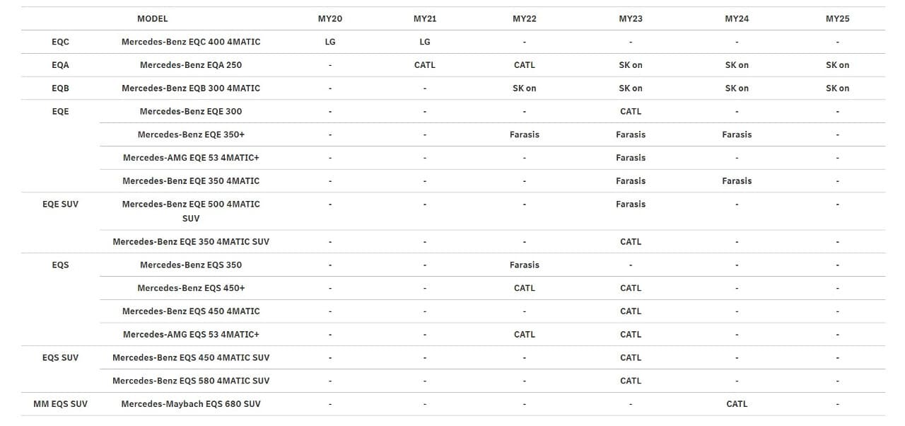
Task: Click the MODEL column header
Action: [152, 18]
